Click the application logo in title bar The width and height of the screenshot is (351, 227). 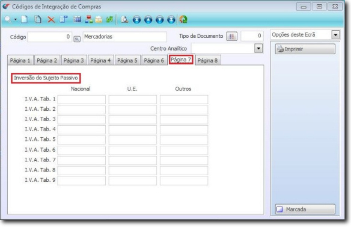point(6,7)
